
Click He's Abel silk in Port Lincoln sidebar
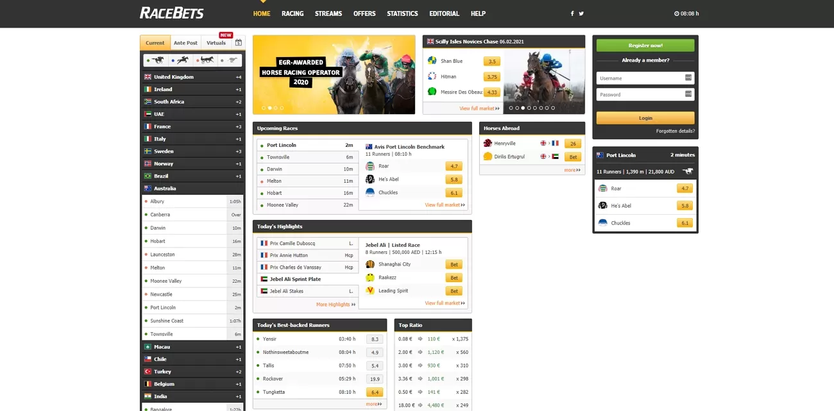coord(602,206)
